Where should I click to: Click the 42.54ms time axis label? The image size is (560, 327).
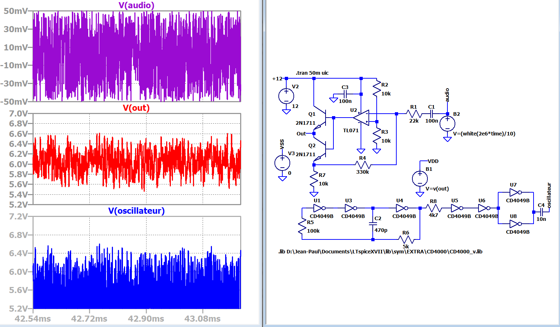pyautogui.click(x=33, y=319)
